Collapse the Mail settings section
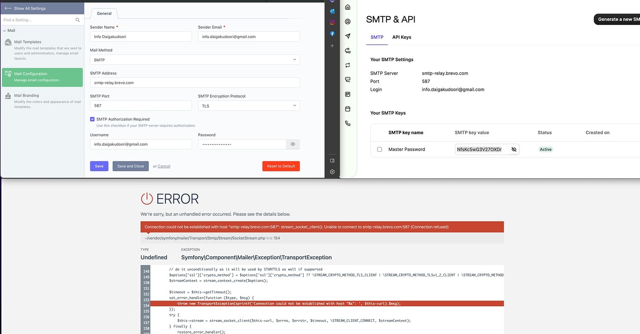Screen dimensions: 640x334 [5, 31]
